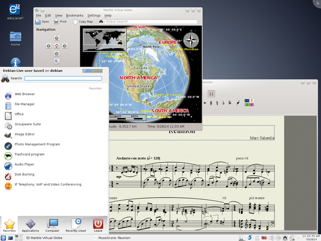This screenshot has height=241, width=321.
Task: Click the overview world map thumbnail
Action: point(105,40)
